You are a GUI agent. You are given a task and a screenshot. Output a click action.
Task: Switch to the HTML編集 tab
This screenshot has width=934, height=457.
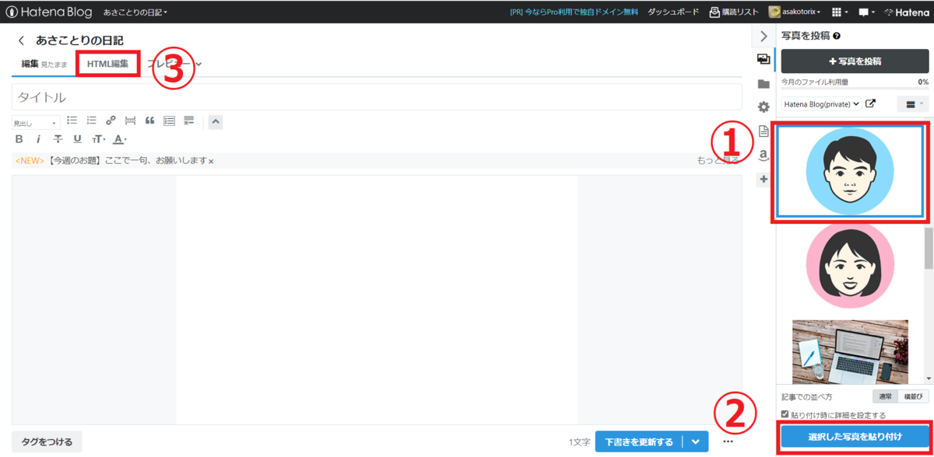(x=108, y=64)
